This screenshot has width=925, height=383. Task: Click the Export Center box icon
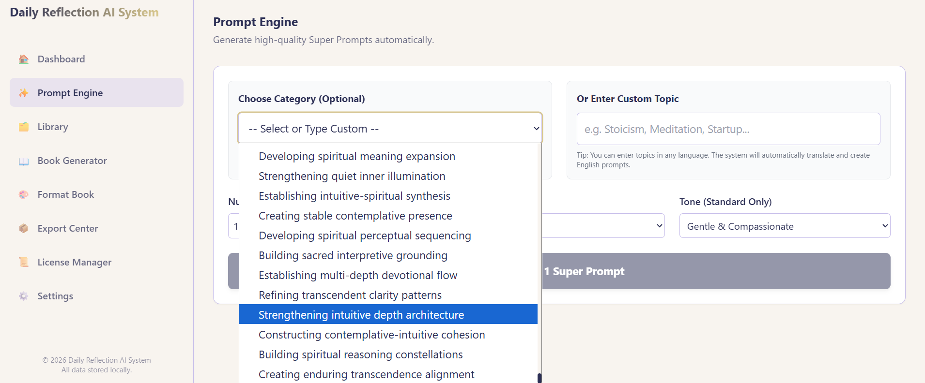point(24,228)
